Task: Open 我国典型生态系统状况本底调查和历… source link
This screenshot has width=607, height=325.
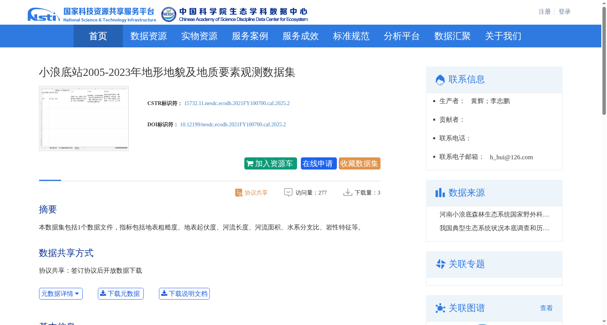Action: point(494,228)
